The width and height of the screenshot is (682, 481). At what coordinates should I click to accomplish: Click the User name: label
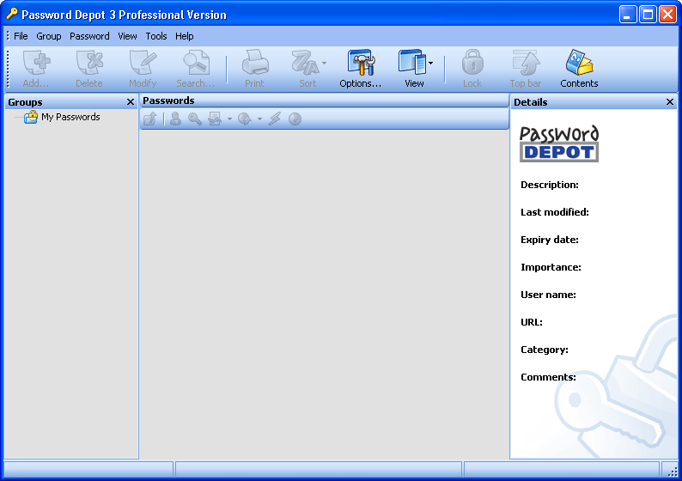click(x=549, y=295)
